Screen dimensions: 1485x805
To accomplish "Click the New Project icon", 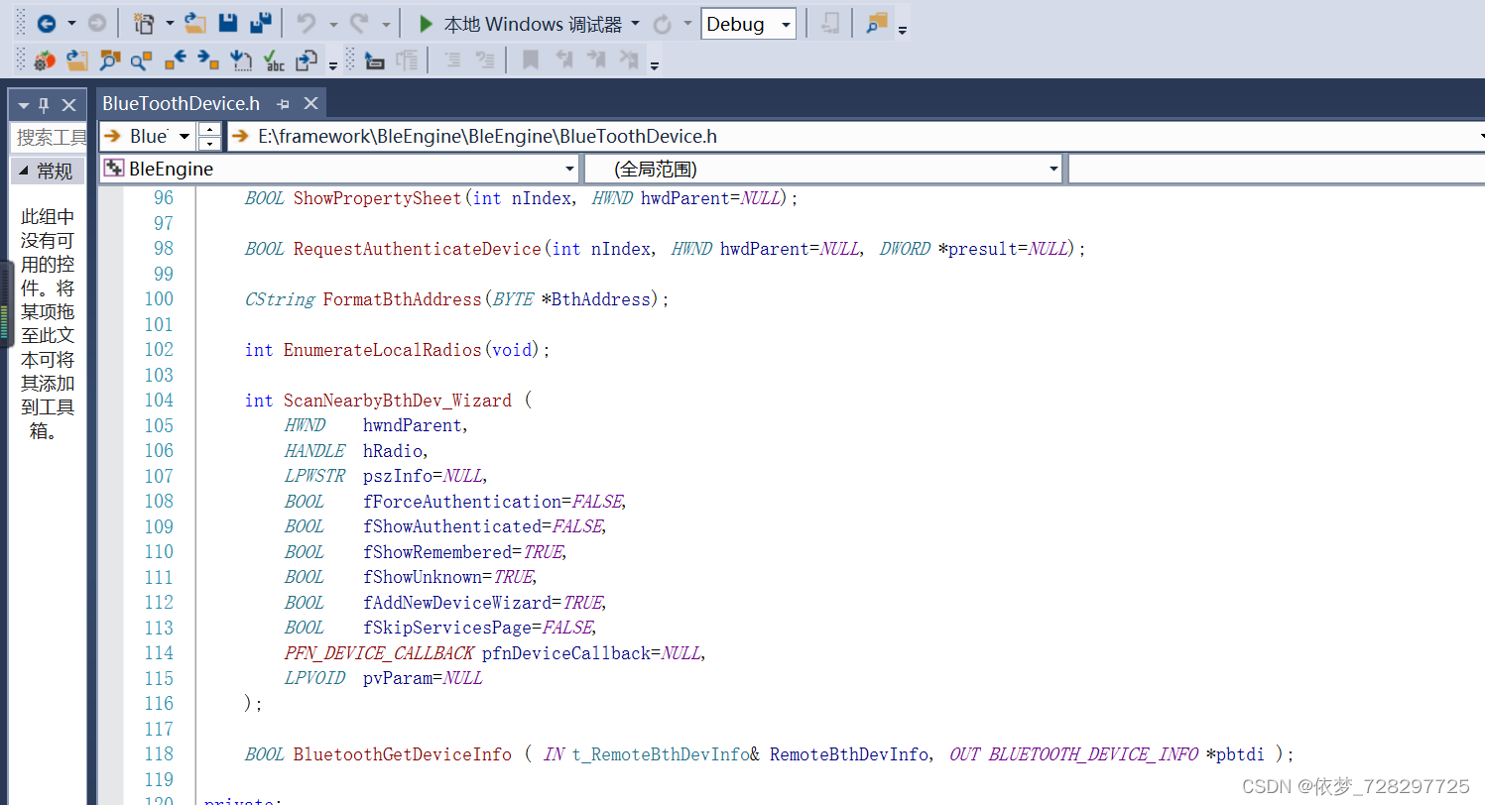I will click(x=144, y=24).
